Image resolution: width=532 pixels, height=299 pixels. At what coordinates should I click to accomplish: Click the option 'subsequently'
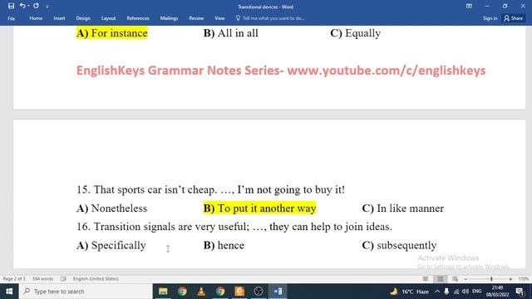(x=399, y=245)
